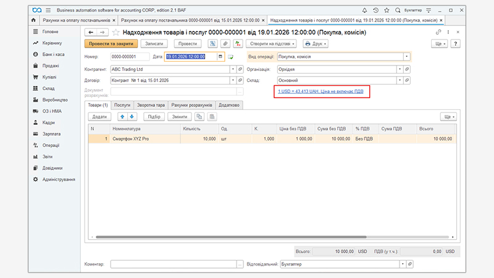Go back with the left arrow navigation button
This screenshot has height=278, width=494.
tap(91, 32)
